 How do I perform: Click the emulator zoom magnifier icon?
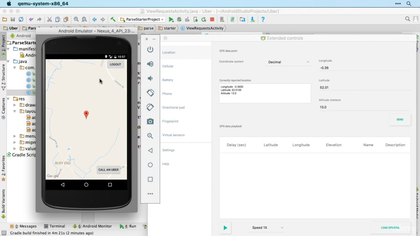150,136
